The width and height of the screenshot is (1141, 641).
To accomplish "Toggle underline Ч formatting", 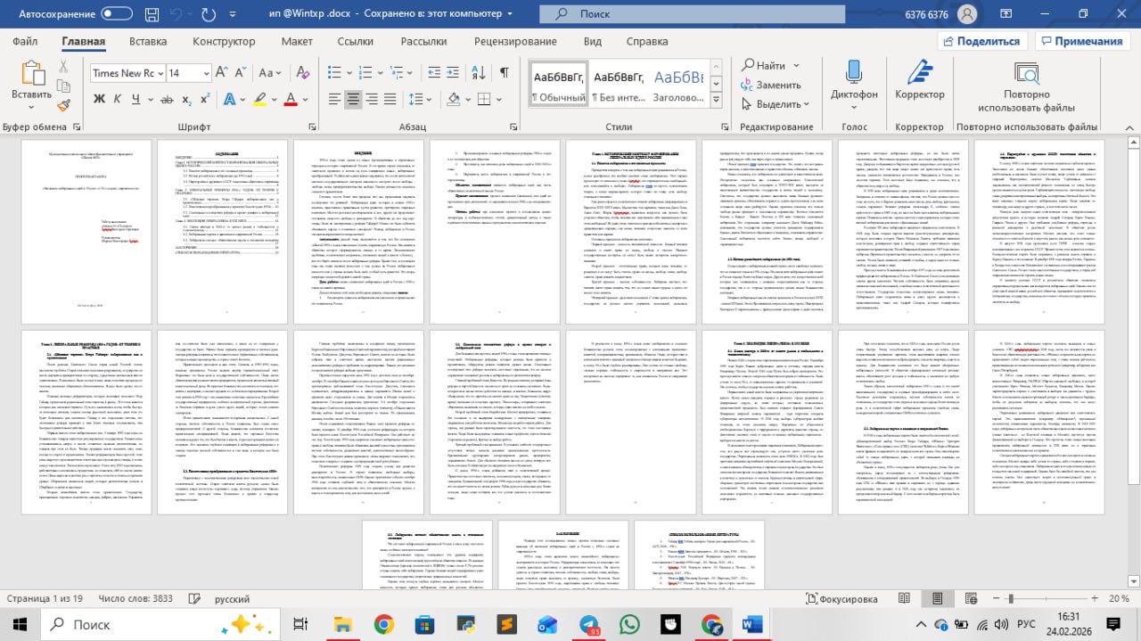I will [136, 99].
